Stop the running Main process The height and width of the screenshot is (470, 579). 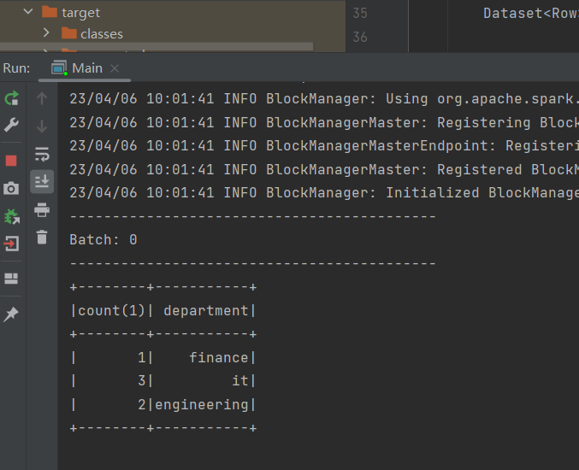pos(11,161)
